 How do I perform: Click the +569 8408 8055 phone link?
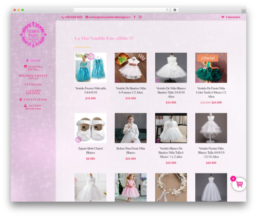74,17
